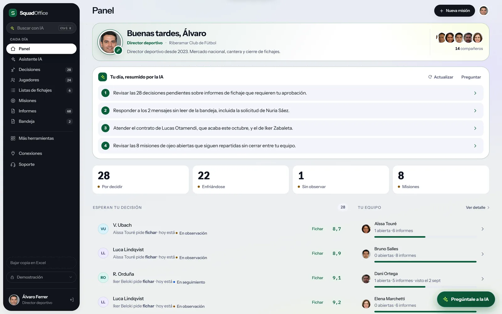Screen dimensions: 502x314
Task: Click the user avatar in top right
Action: 484,11
